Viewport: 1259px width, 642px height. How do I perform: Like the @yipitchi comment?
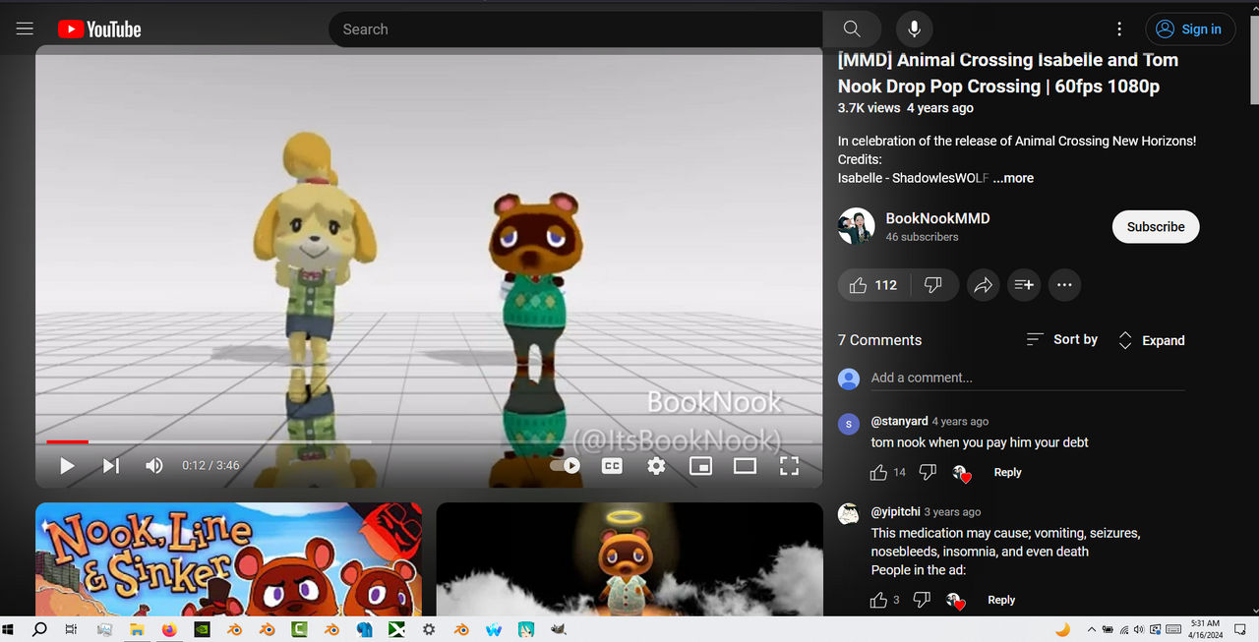pyautogui.click(x=878, y=600)
